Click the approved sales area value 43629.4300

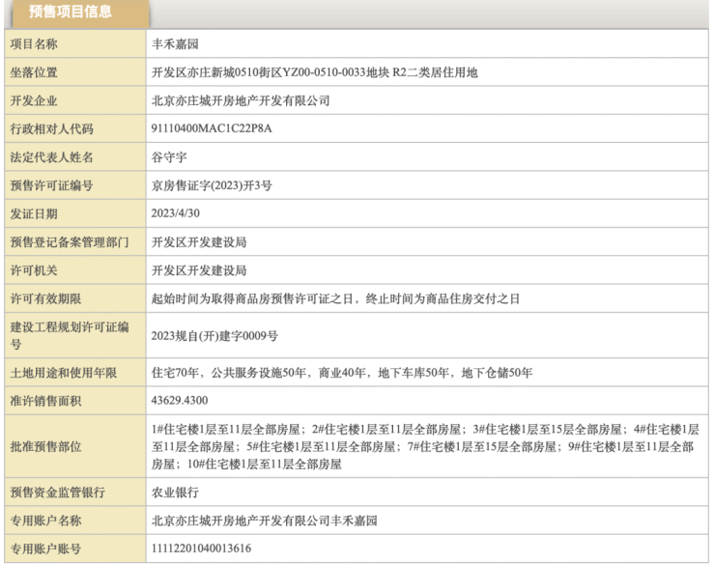click(x=181, y=400)
